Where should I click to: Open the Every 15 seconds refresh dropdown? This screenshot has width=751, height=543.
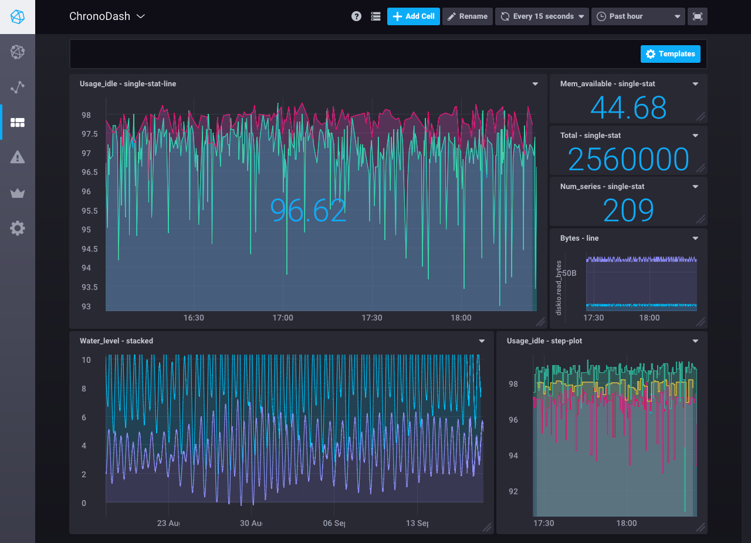tap(542, 16)
